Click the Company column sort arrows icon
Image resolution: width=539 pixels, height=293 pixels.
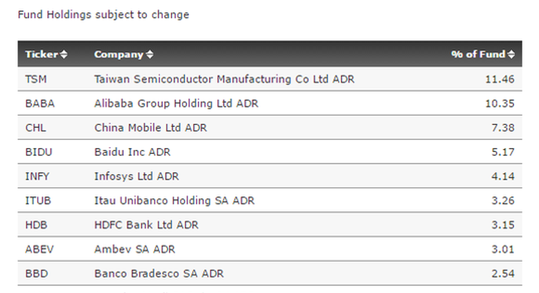click(149, 54)
